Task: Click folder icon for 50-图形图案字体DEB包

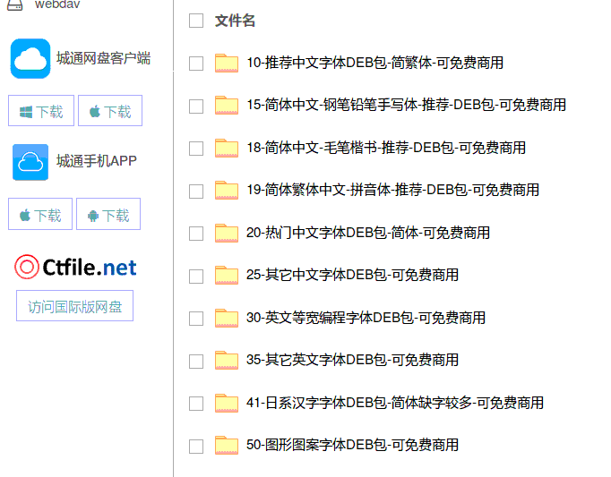Action: 227,445
